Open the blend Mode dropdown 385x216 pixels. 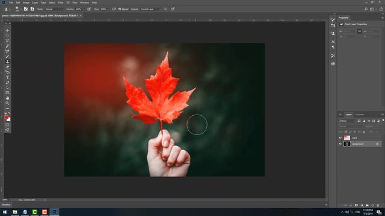coord(54,9)
